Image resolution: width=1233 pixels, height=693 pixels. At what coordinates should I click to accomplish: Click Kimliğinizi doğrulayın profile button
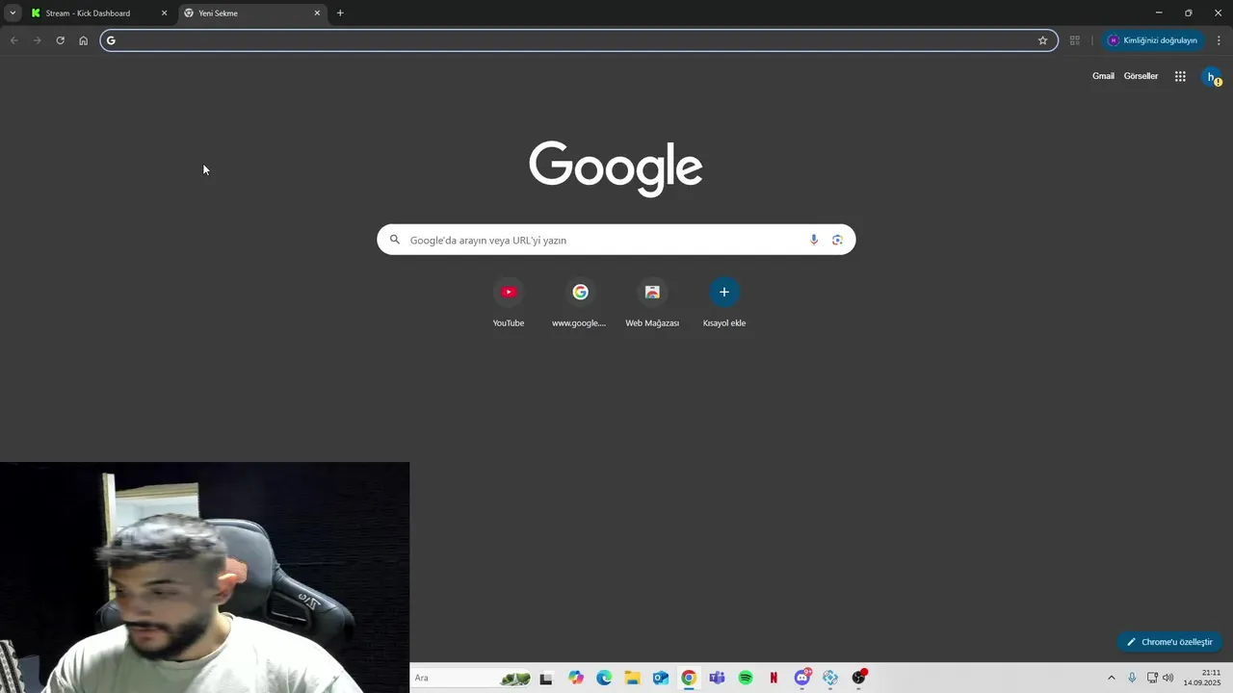[1152, 40]
